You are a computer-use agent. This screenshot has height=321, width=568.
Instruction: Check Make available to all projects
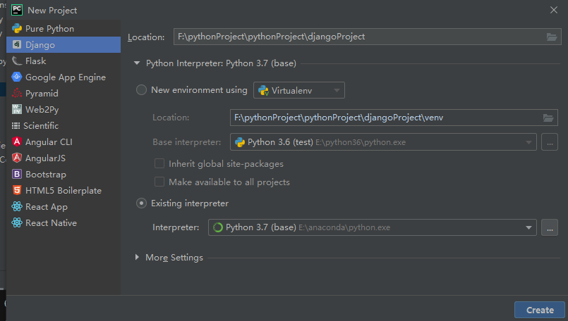point(159,182)
